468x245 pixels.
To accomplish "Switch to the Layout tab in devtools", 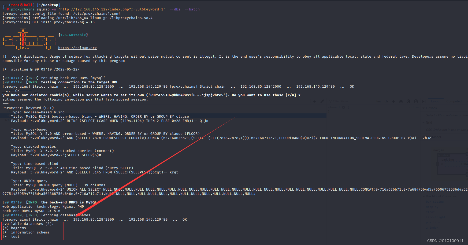I will (x=436, y=101).
